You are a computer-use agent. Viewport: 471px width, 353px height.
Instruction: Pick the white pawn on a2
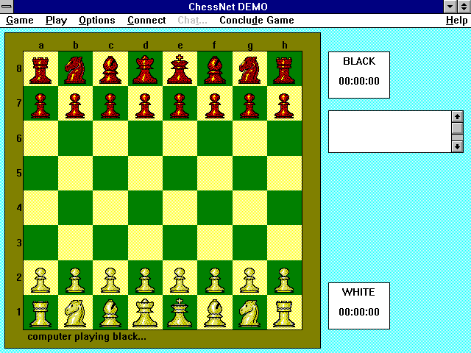(x=40, y=280)
